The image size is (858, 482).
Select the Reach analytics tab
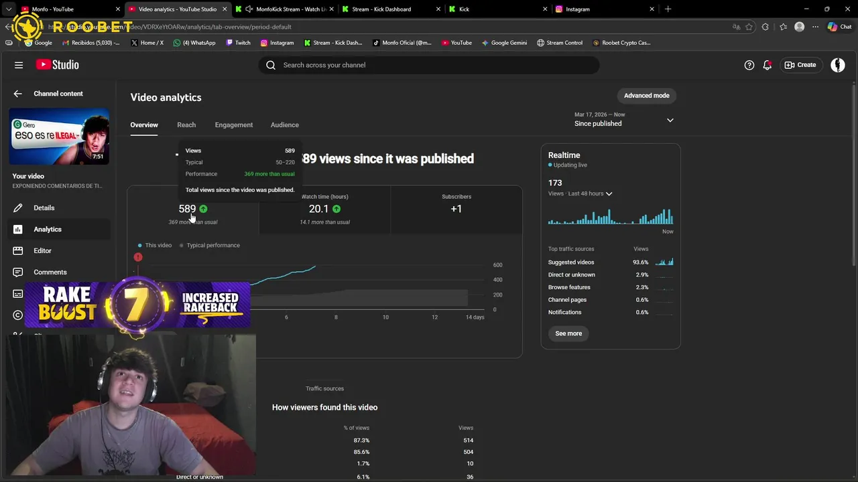[x=186, y=125]
